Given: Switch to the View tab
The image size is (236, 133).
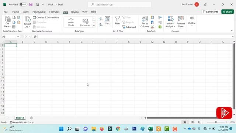Looking at the screenshot, I should coord(85,12).
